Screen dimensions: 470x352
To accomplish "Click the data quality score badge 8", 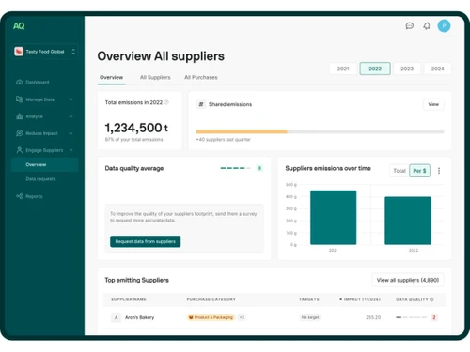I will pos(259,168).
